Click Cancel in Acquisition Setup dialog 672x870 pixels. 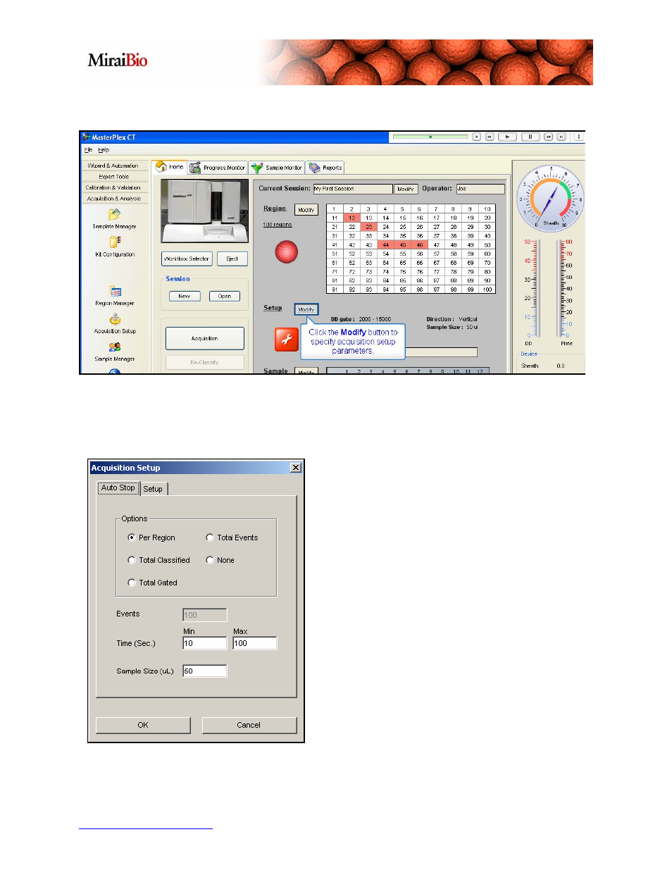point(249,725)
